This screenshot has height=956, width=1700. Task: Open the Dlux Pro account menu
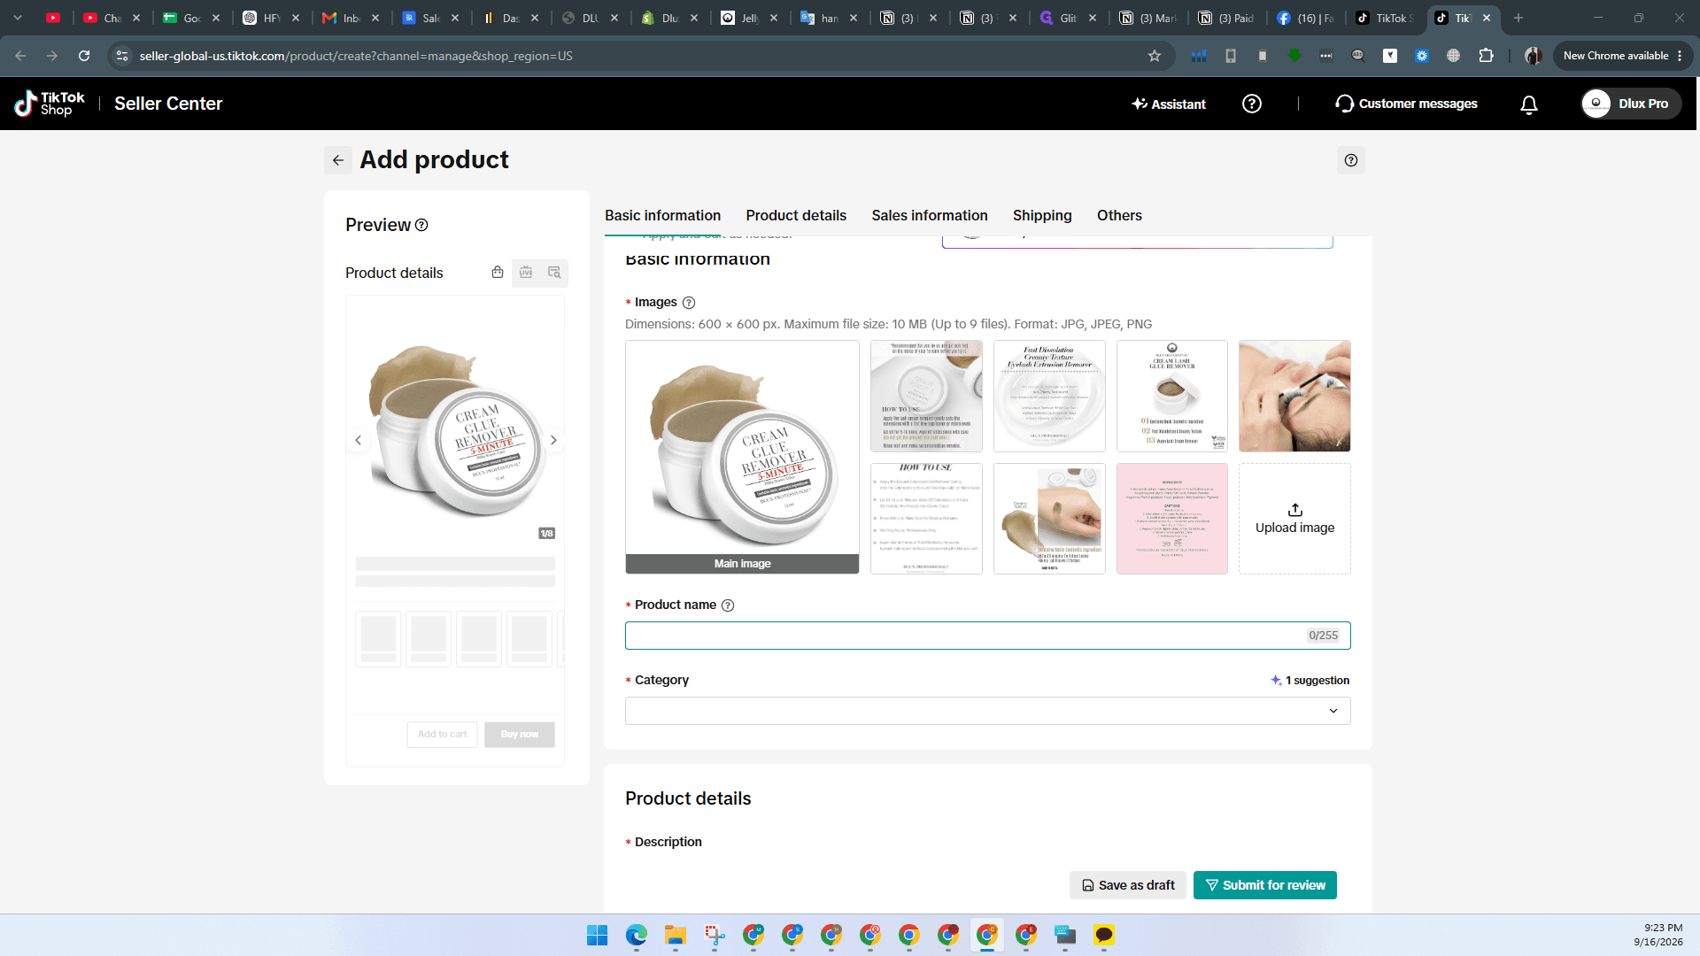1631,104
